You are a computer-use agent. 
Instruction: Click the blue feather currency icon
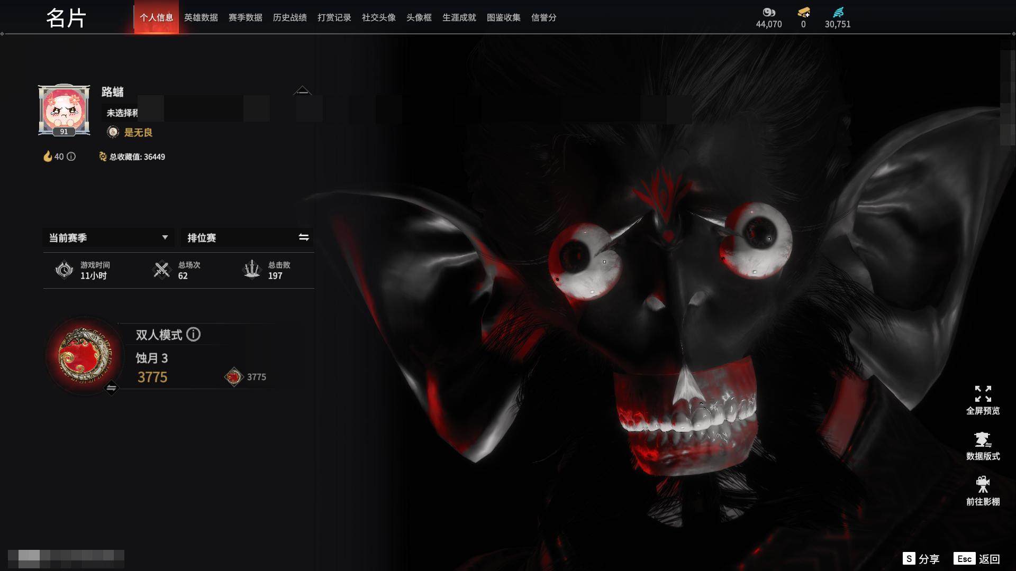pyautogui.click(x=838, y=12)
